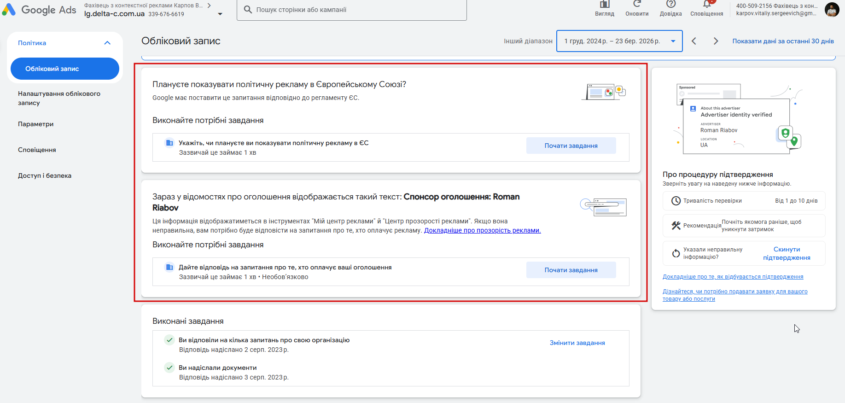Viewport: 845px width, 403px height.
Task: Click account ID 339-676-6619 text
Action: tap(166, 14)
